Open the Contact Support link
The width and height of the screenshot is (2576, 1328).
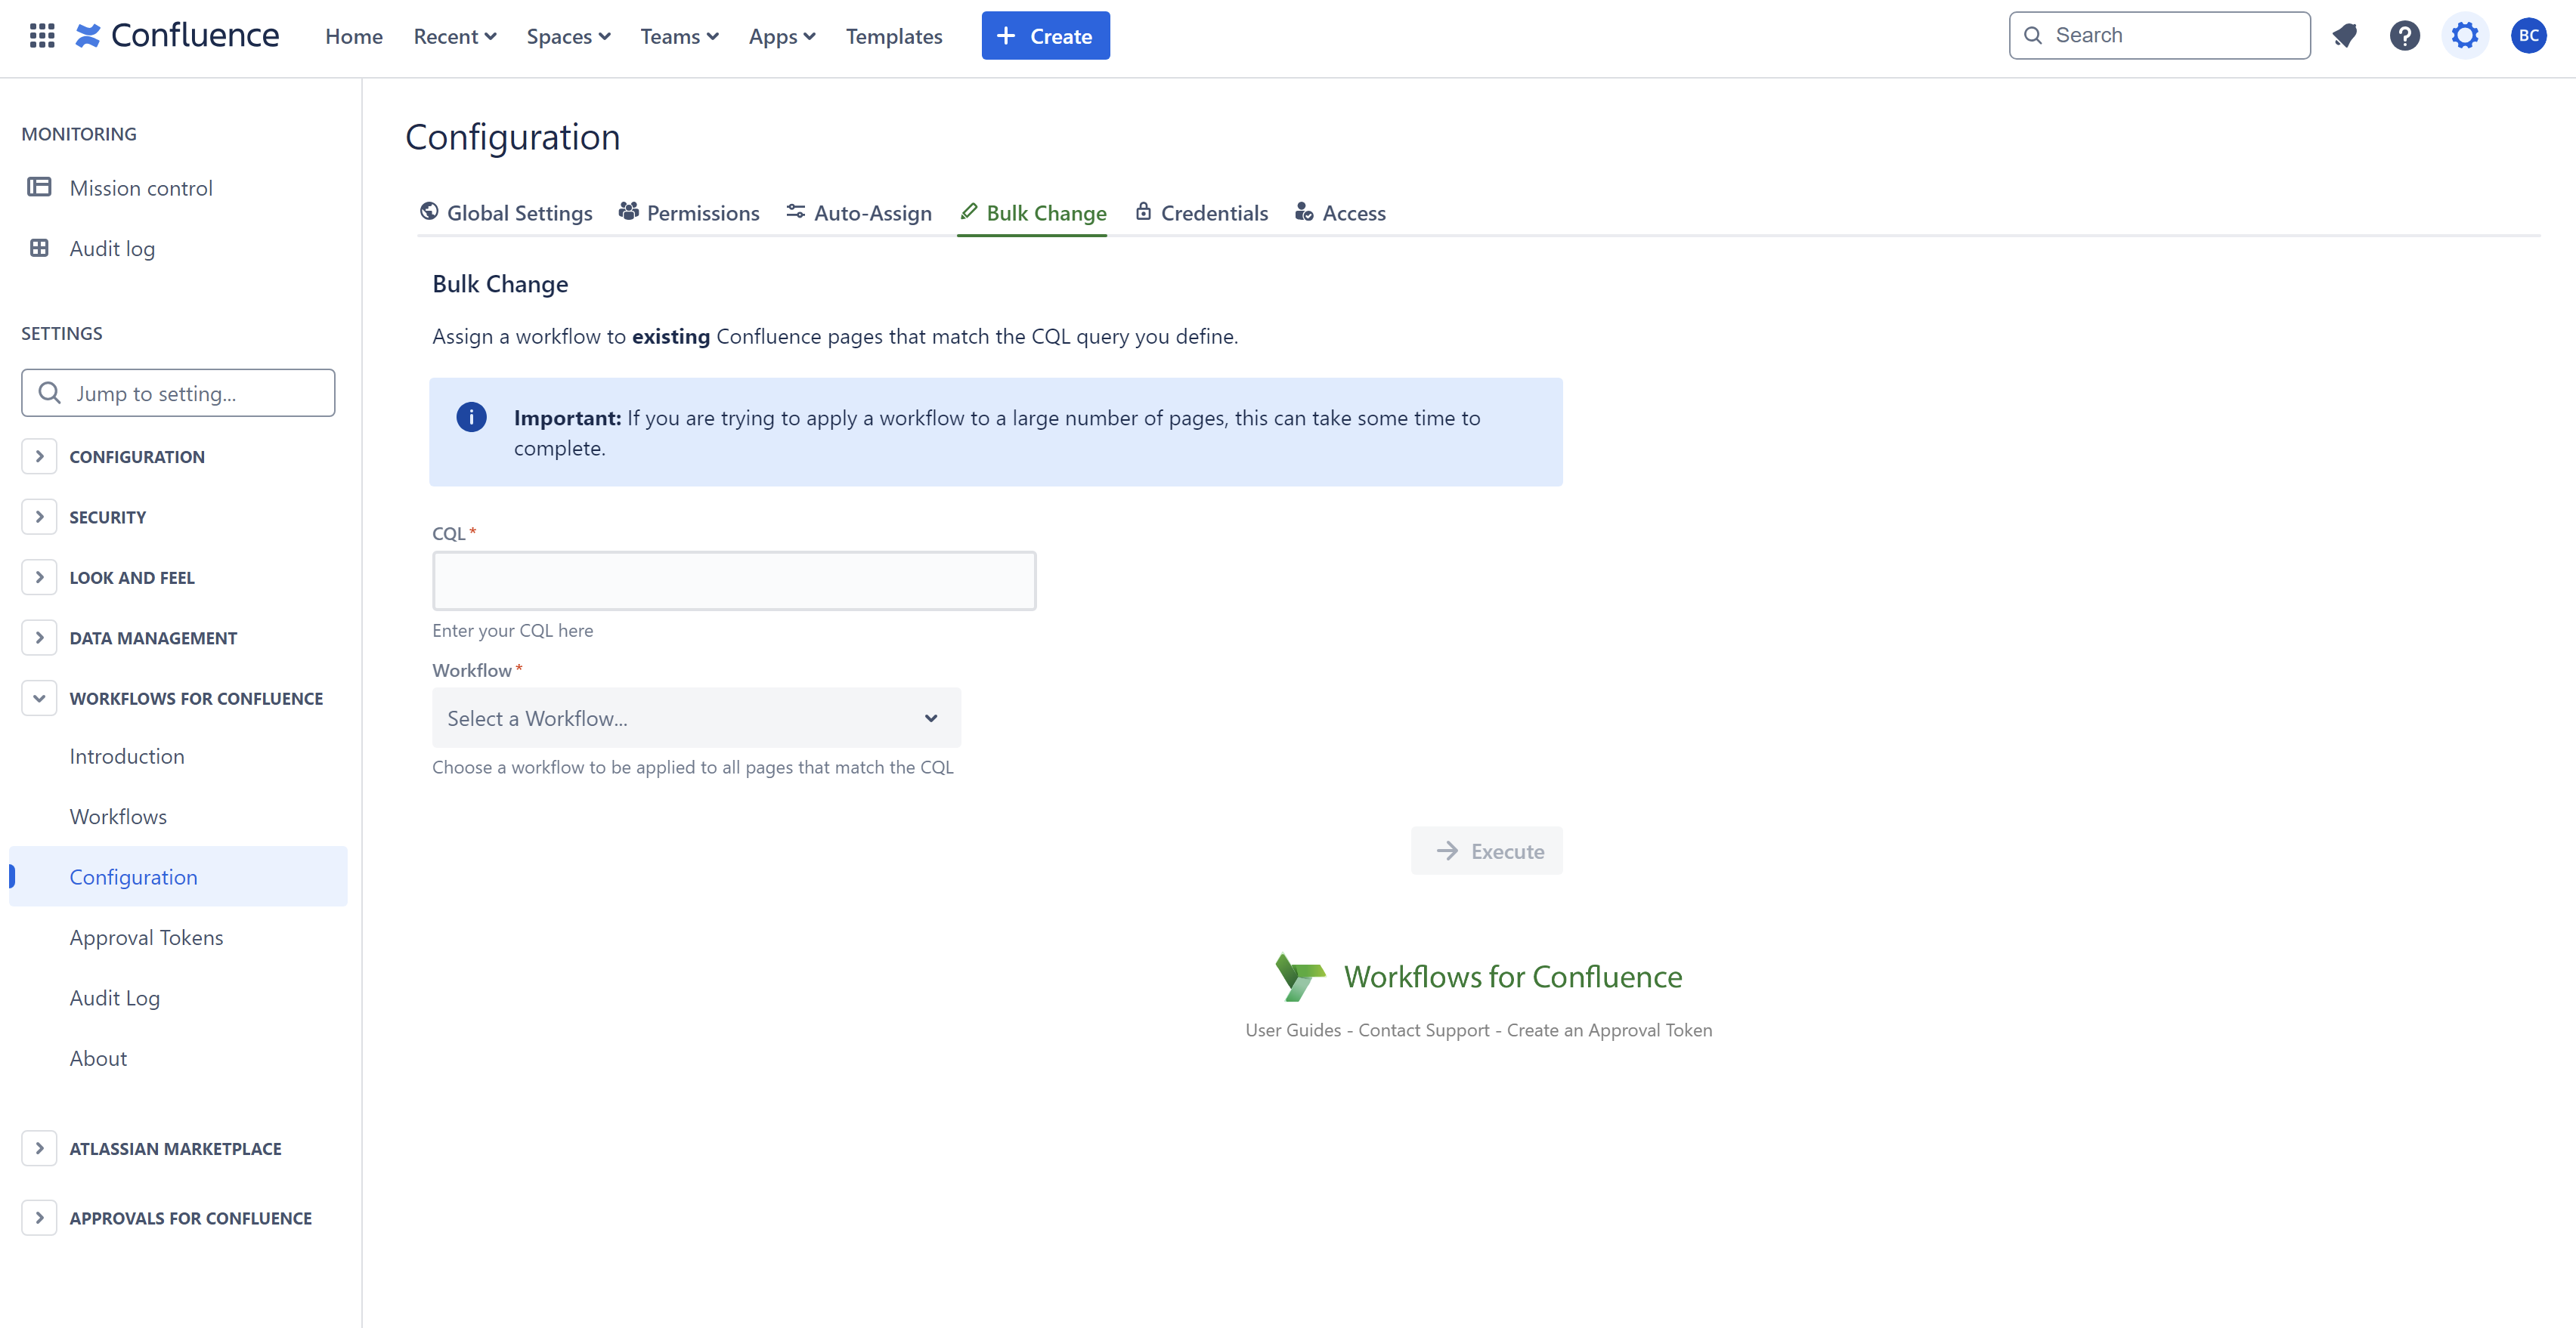pos(1423,1029)
